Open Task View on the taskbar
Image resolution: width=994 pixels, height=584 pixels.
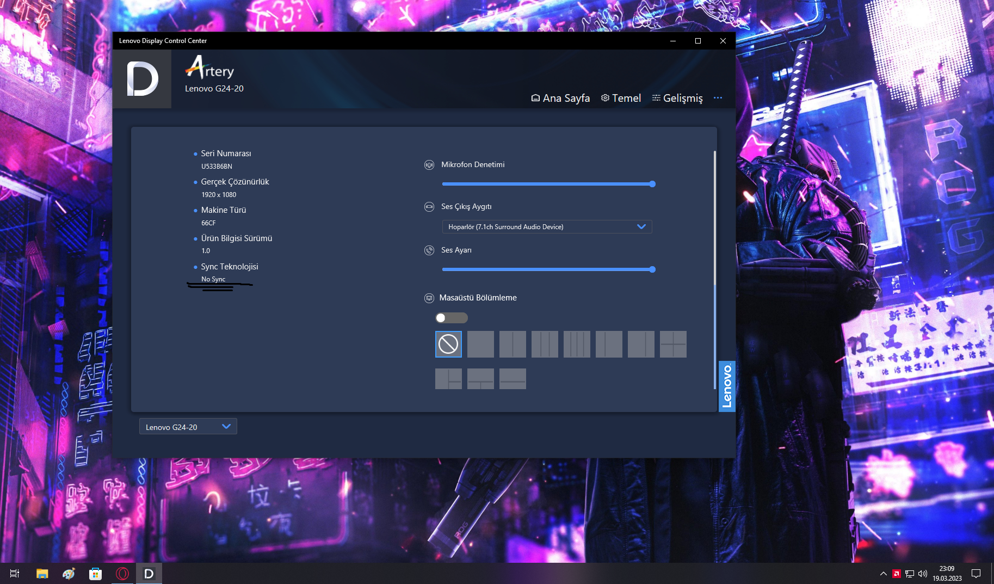[15, 573]
